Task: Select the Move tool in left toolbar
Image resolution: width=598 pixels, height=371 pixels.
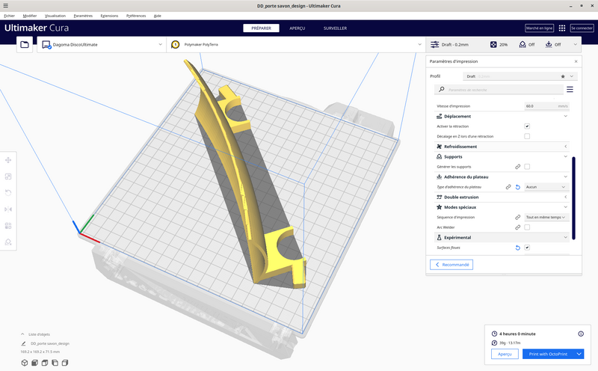Action: click(x=8, y=160)
